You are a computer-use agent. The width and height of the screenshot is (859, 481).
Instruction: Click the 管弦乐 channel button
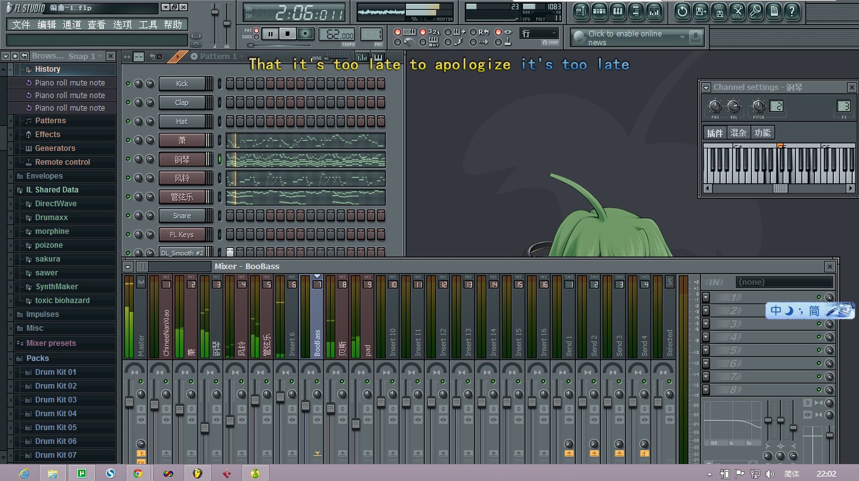[182, 197]
